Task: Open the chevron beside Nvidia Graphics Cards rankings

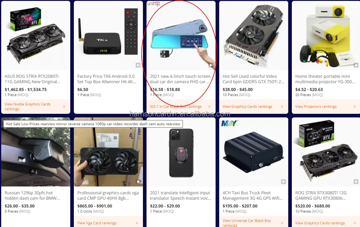Action: 64,107
